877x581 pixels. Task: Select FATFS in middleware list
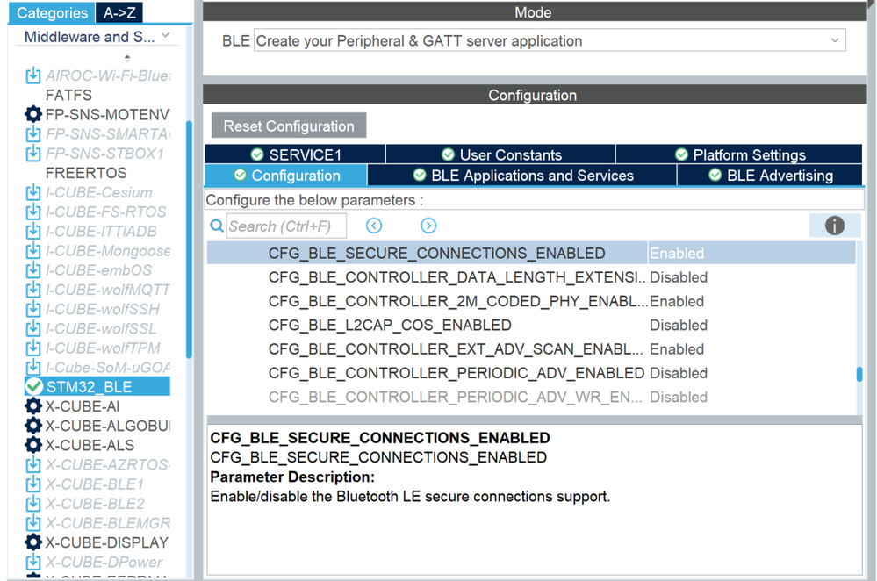[68, 95]
